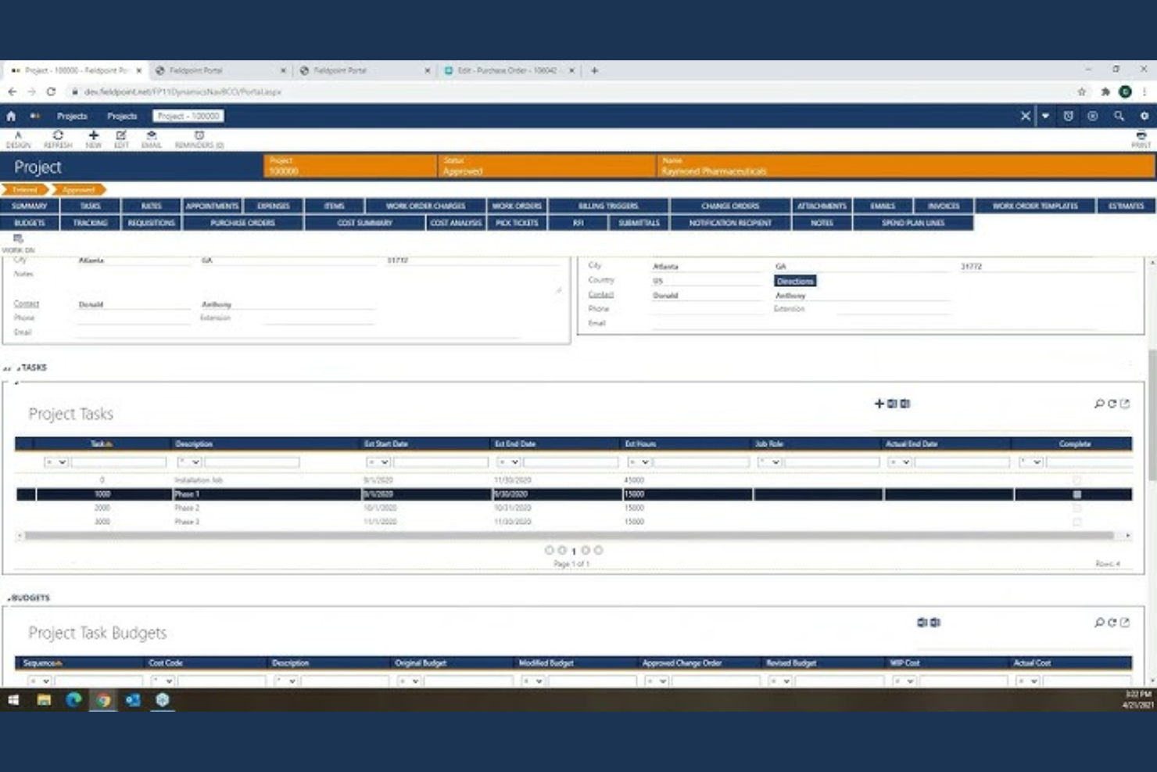Viewport: 1157px width, 772px height.
Task: Open the alarm clock icon in header
Action: click(x=1068, y=116)
